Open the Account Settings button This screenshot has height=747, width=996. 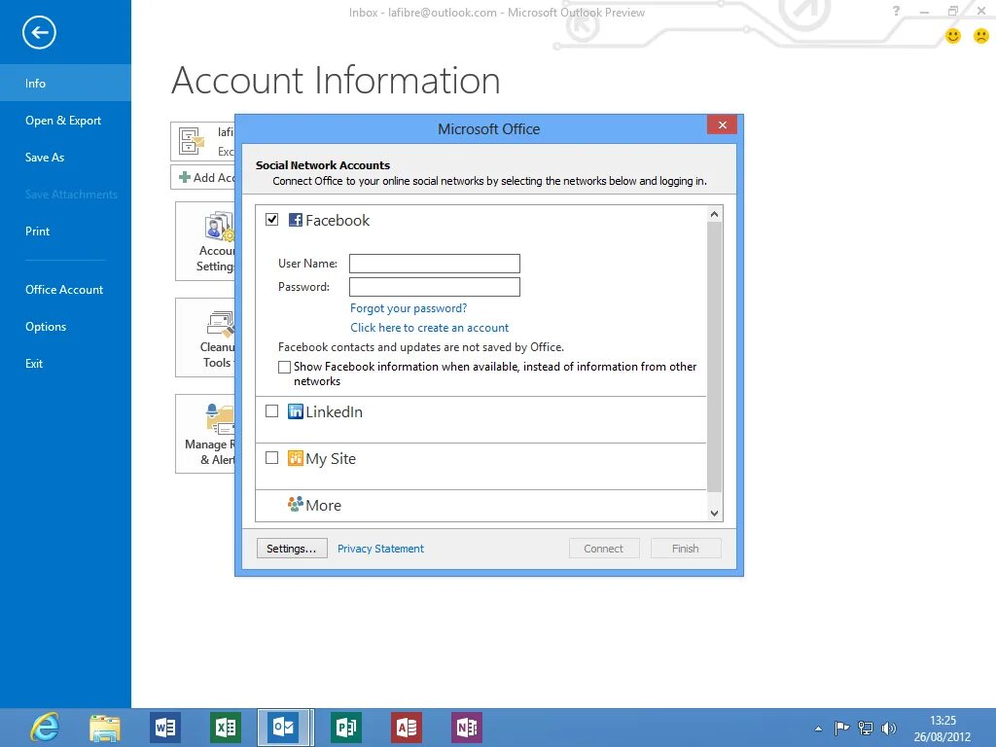click(x=206, y=241)
